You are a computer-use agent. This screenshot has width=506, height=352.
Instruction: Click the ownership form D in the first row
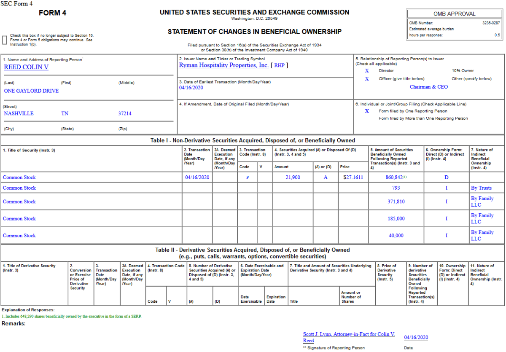[x=447, y=177]
